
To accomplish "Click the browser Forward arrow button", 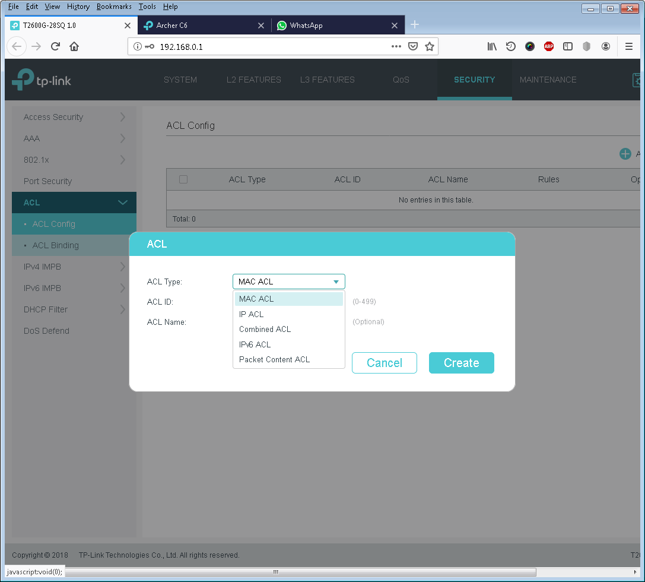I will 36,46.
